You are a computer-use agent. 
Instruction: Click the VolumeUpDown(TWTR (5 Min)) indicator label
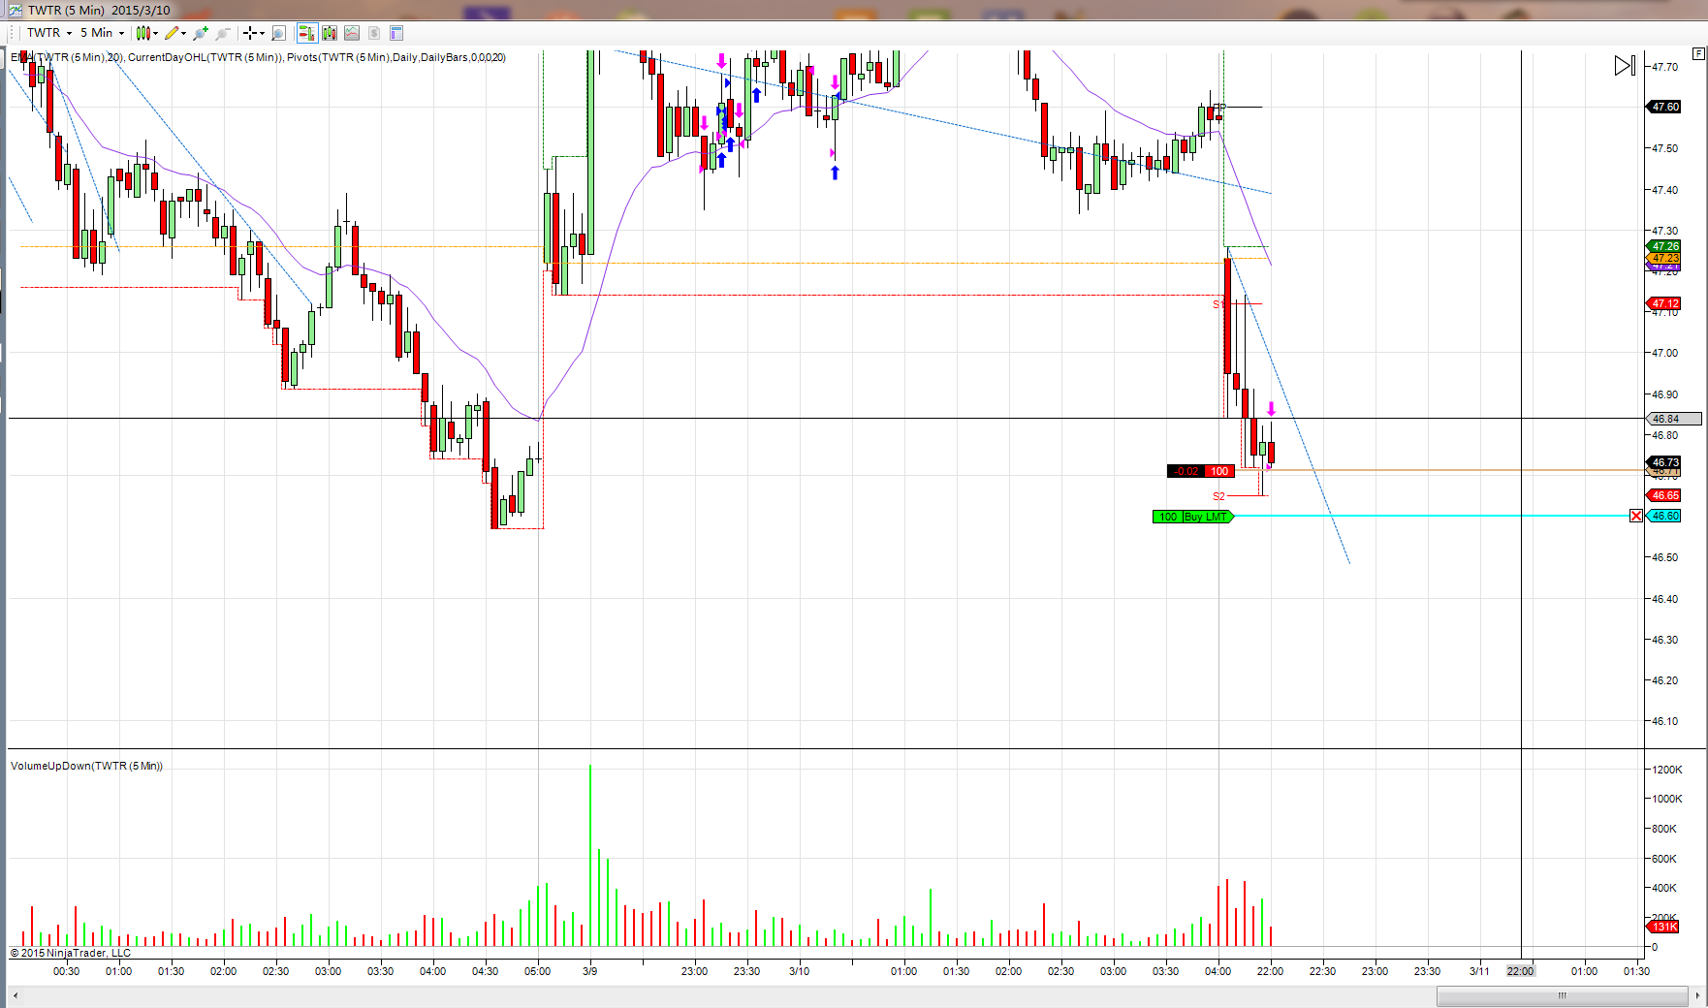click(86, 766)
